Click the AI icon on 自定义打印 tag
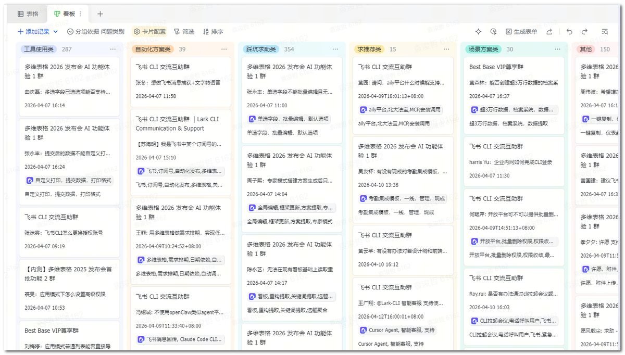 (x=30, y=181)
